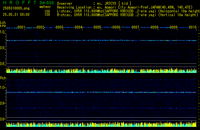Click the Lch yellow-cyan level histogram

(x=101, y=70)
